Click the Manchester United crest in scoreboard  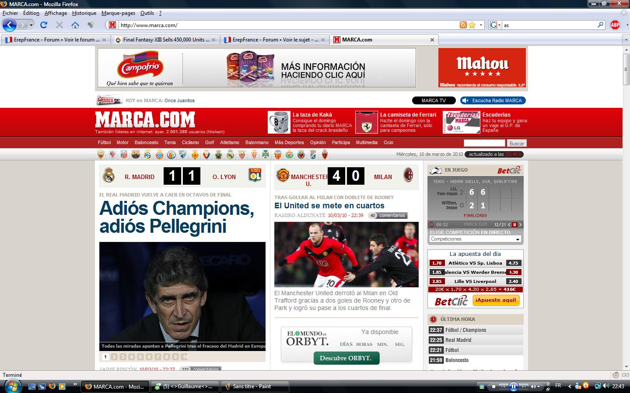283,176
